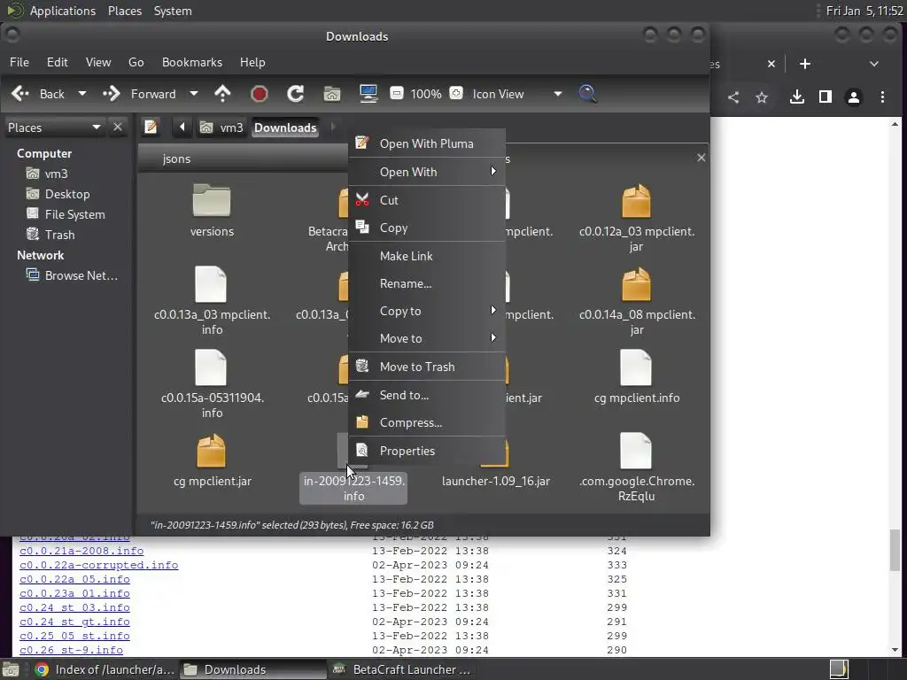The width and height of the screenshot is (907, 680).
Task: Open the c0.25_05_st.info link
Action: click(x=74, y=636)
